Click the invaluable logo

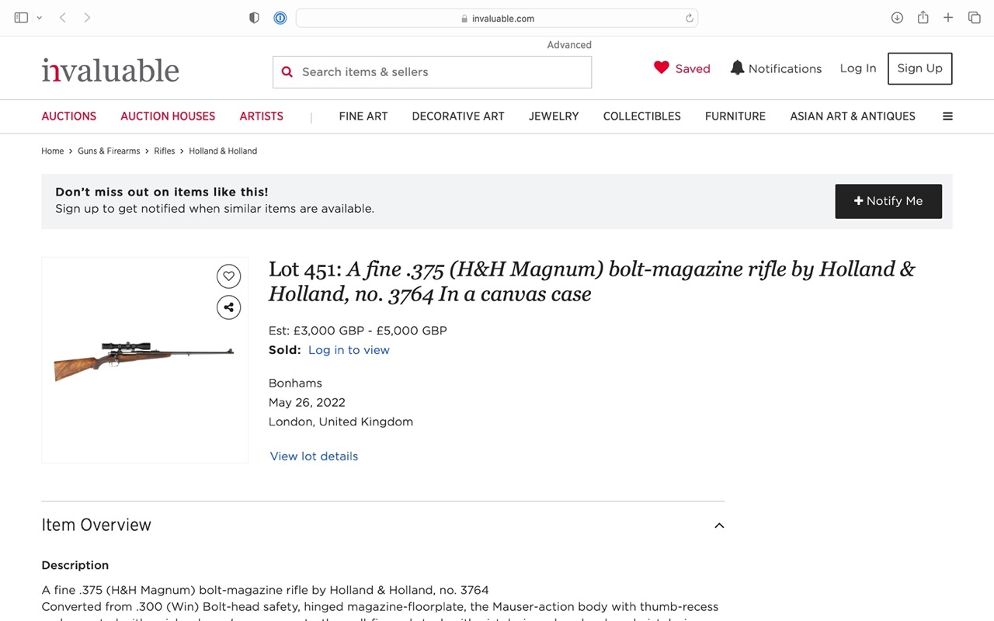[x=110, y=70]
